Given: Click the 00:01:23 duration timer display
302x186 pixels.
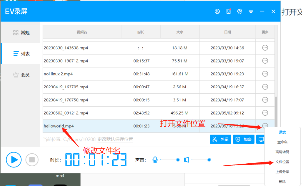Looking at the screenshot, I should pos(96,160).
